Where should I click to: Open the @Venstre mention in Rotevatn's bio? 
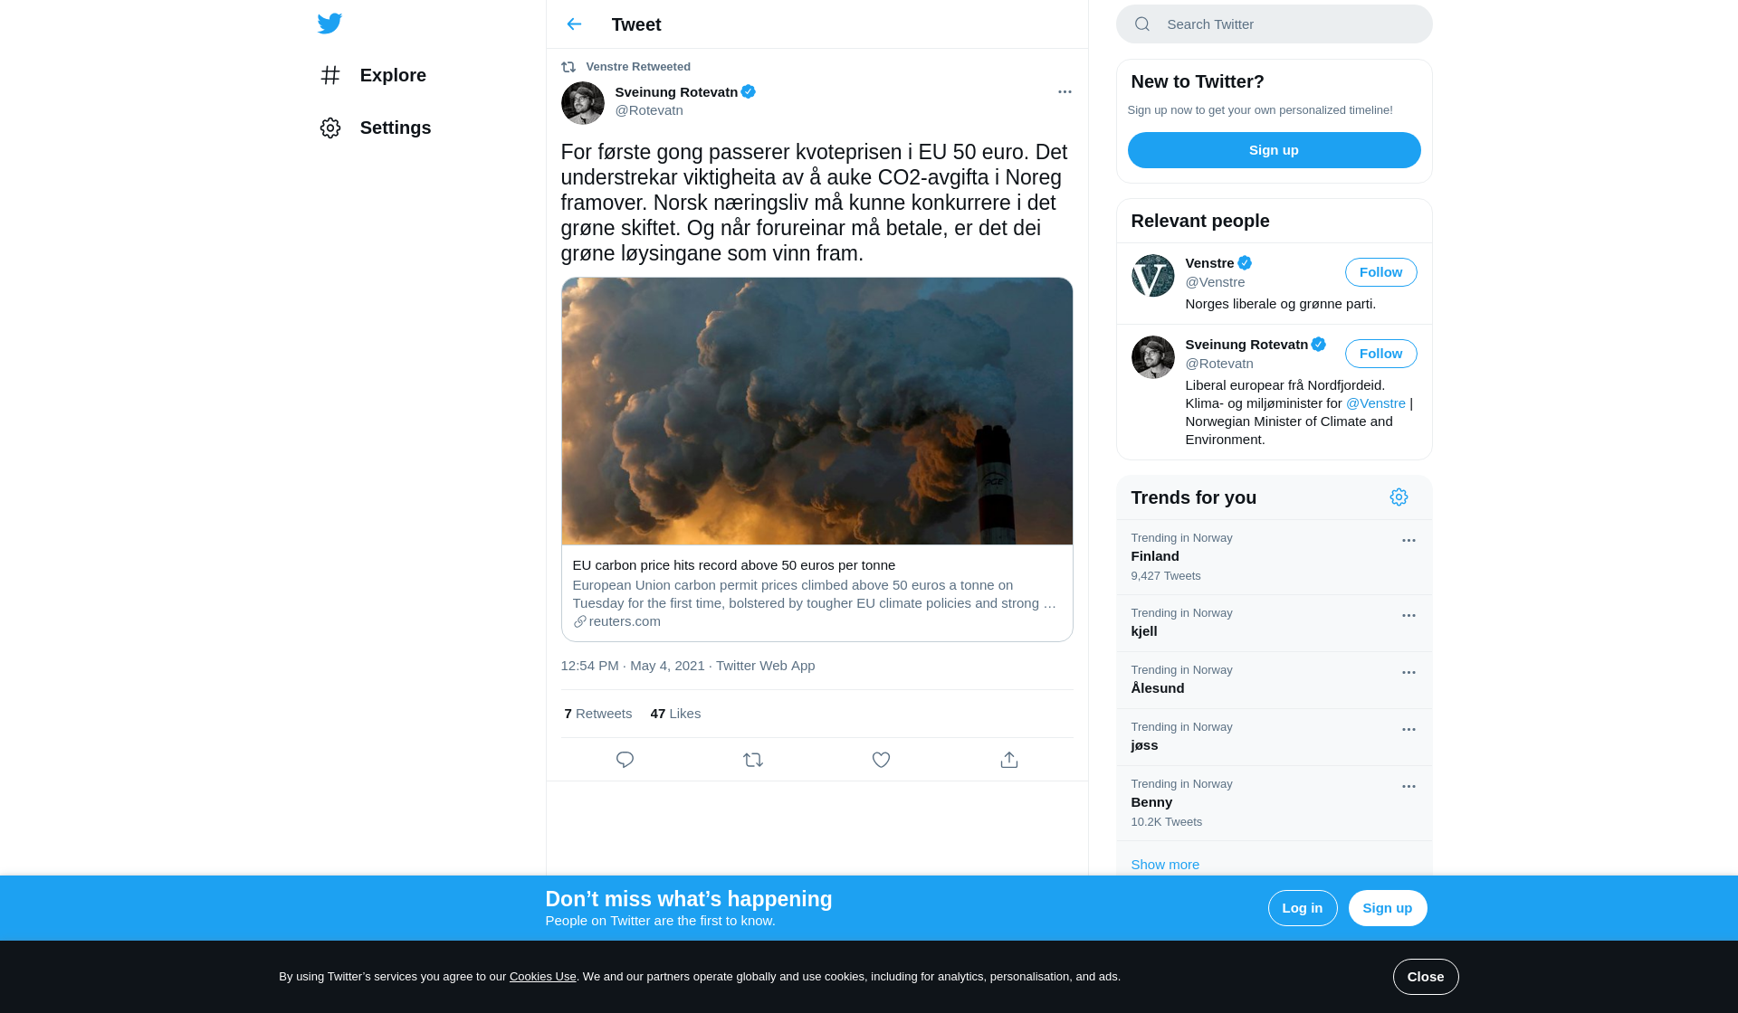click(x=1376, y=403)
